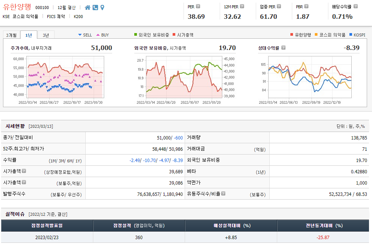The height and width of the screenshot is (247, 372).
Task: Click issued shares 76,638,657/ 1,180,940
Action: coord(160,194)
